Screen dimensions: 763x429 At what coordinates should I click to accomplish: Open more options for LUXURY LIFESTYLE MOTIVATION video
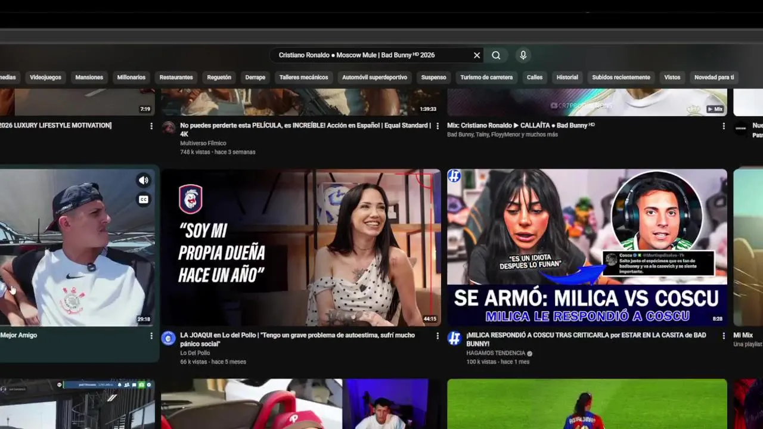pyautogui.click(x=151, y=126)
